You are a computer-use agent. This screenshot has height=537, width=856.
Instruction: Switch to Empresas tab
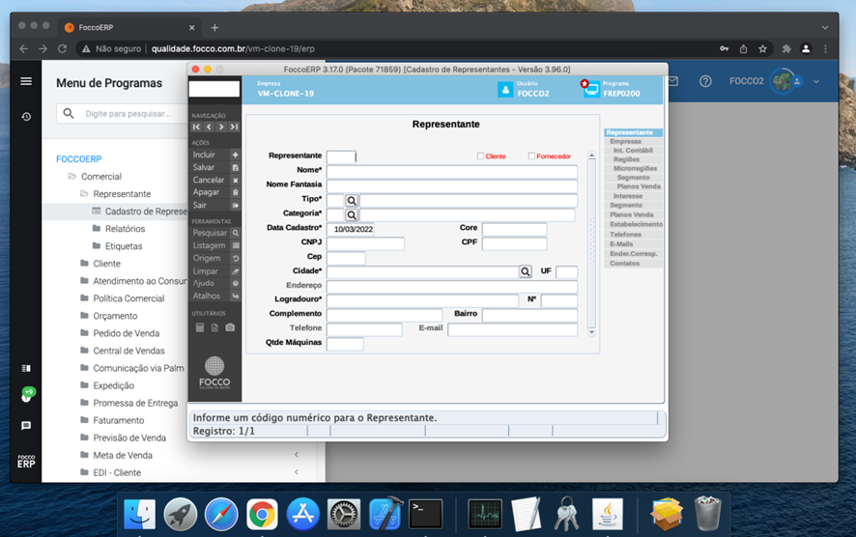click(633, 141)
